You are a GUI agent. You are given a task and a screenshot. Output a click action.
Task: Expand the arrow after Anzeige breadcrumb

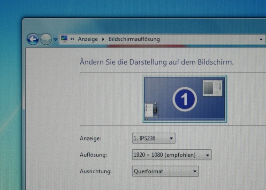[103, 39]
